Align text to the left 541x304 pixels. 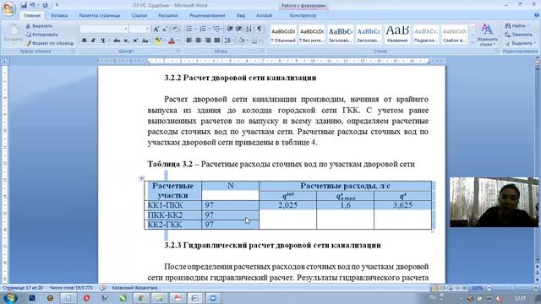tap(189, 41)
